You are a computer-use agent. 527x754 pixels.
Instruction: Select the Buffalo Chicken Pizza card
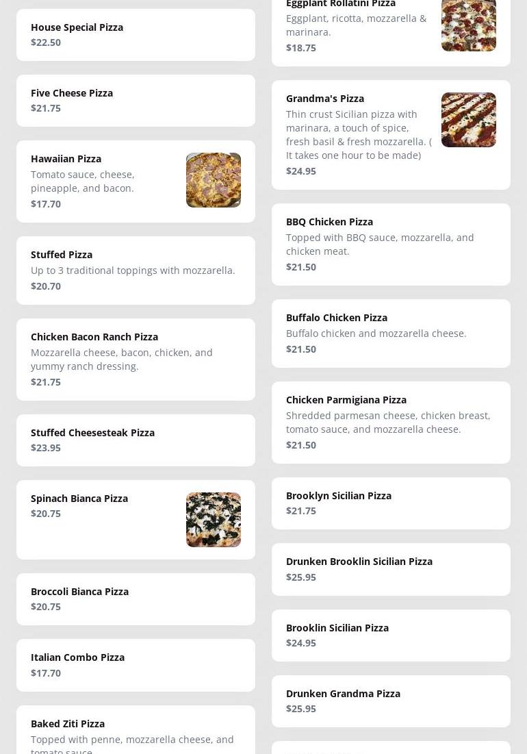391,334
